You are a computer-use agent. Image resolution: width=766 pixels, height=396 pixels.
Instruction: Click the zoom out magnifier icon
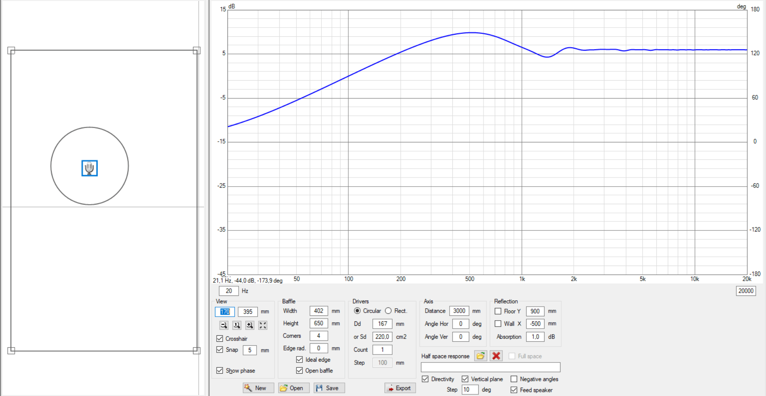224,325
